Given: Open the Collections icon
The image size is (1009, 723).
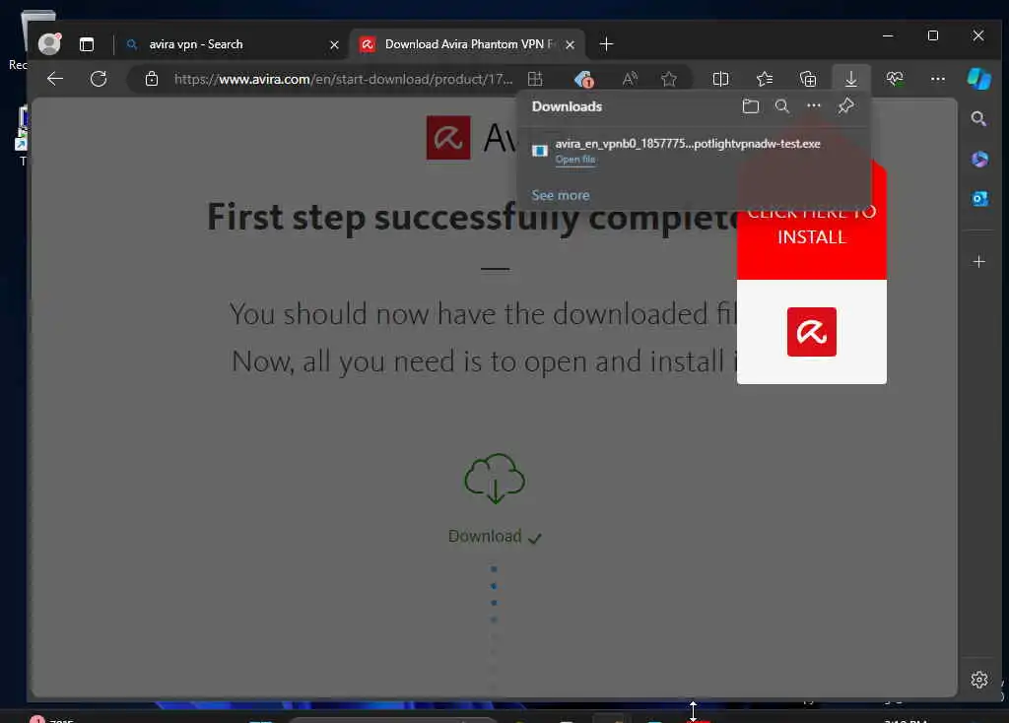Looking at the screenshot, I should tap(808, 79).
